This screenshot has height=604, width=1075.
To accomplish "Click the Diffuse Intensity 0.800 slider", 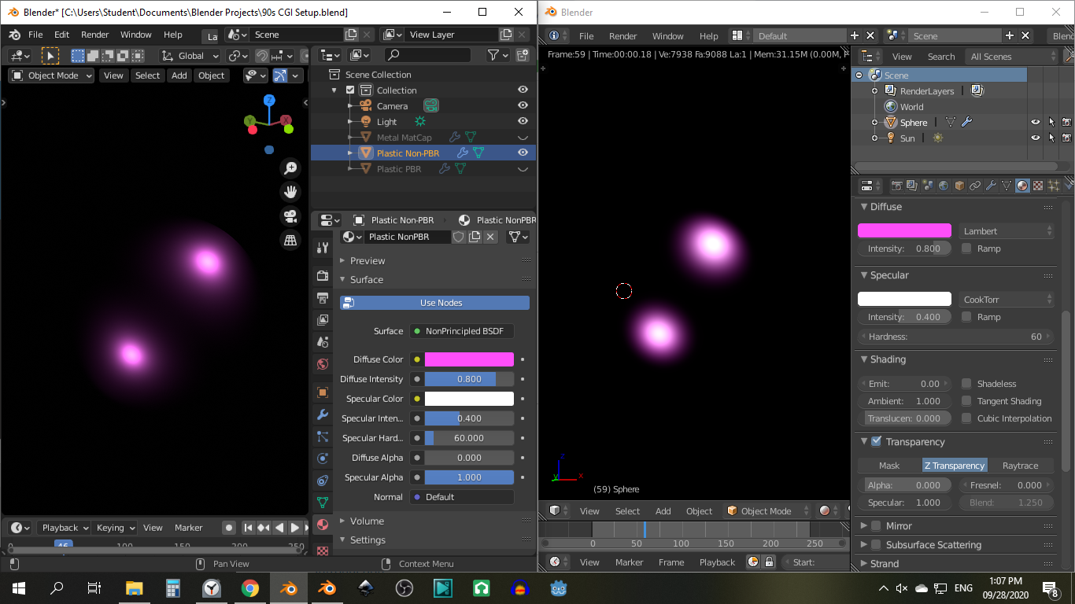I will (x=469, y=379).
